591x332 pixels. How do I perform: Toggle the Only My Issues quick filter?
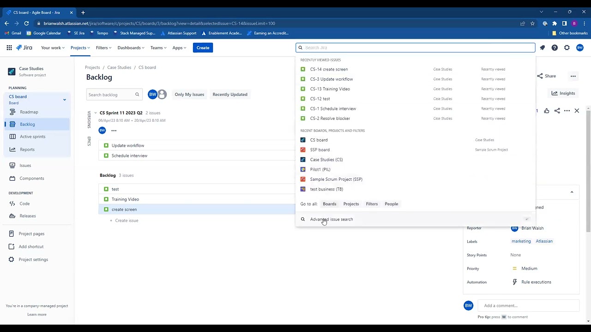(x=189, y=95)
